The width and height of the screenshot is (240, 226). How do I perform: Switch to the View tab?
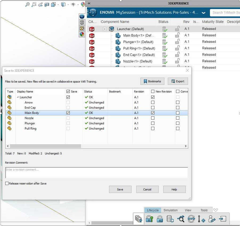[x=188, y=210]
